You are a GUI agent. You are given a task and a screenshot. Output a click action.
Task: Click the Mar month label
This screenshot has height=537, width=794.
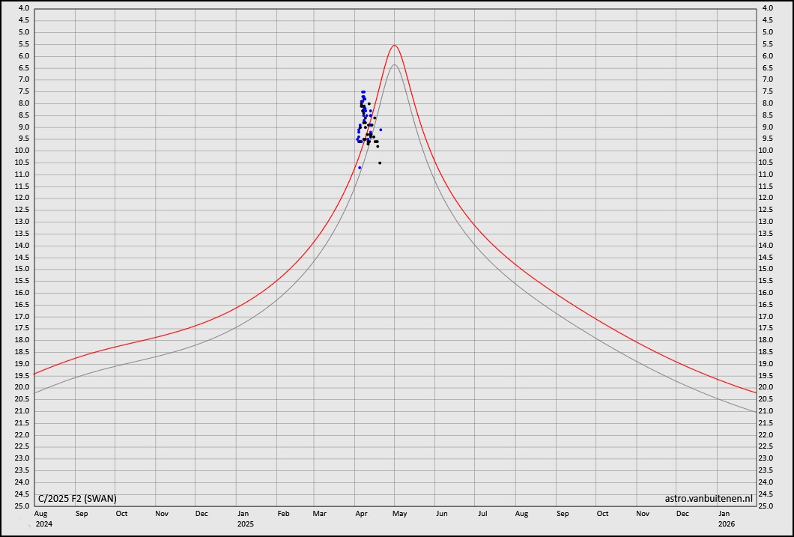click(x=320, y=514)
